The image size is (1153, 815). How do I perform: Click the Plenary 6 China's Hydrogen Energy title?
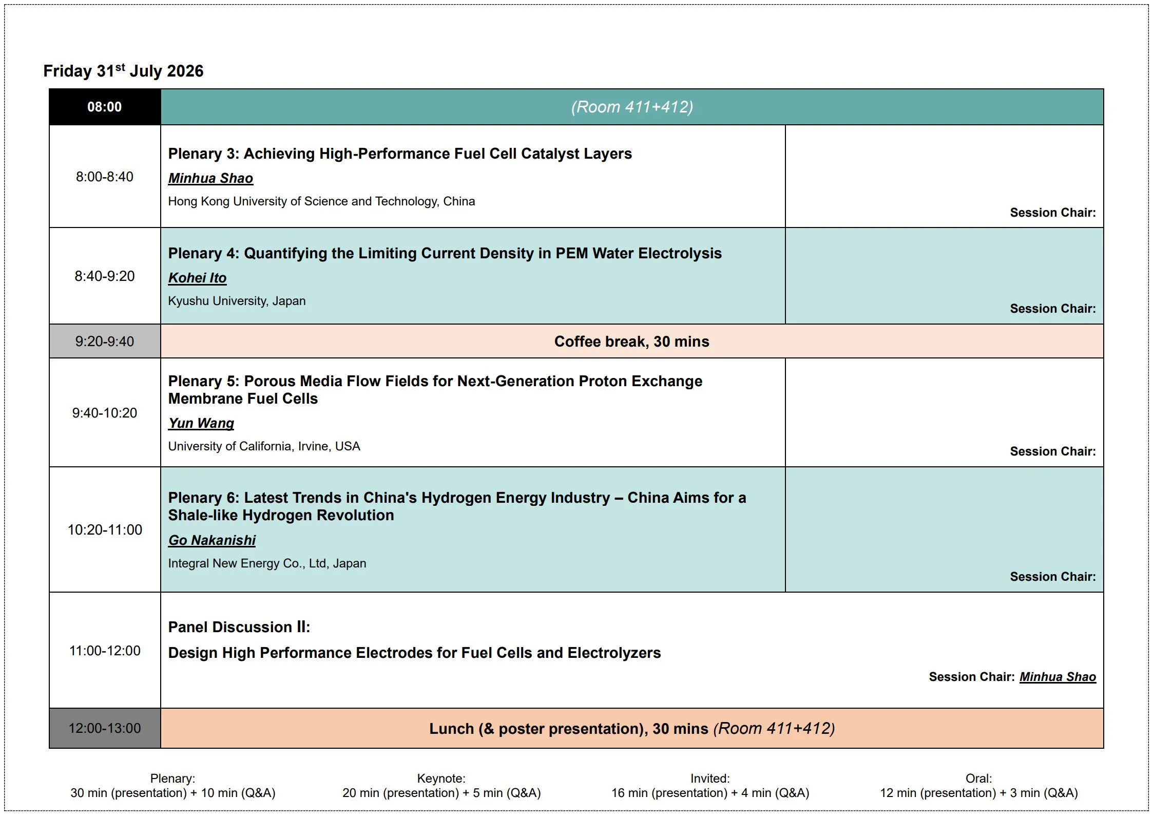(x=457, y=506)
